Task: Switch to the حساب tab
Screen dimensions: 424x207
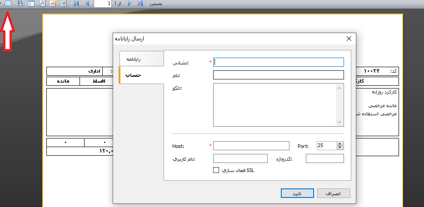Action: point(142,75)
